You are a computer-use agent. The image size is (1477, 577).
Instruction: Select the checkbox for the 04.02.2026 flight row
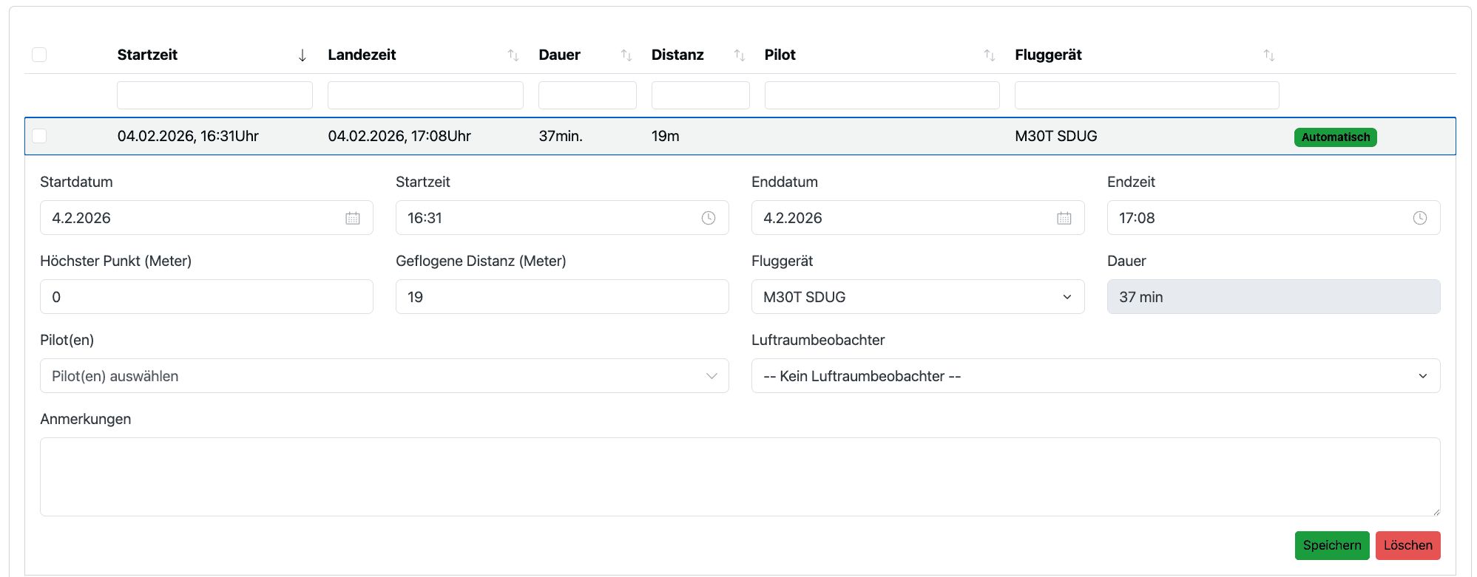click(39, 136)
